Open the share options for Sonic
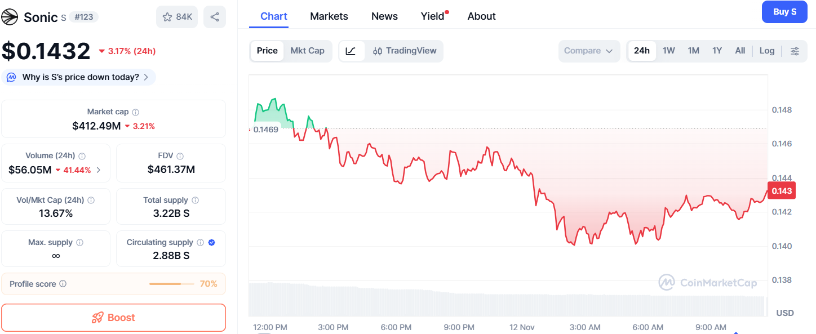The width and height of the screenshot is (816, 334). (214, 16)
